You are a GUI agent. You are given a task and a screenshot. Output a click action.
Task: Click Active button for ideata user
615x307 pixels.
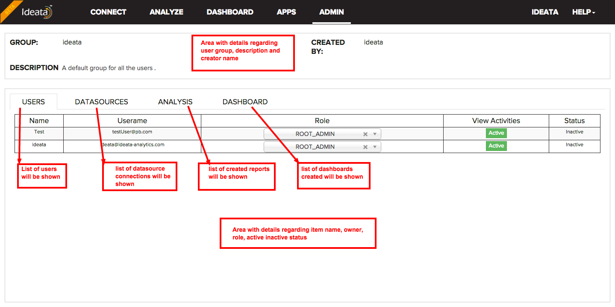pyautogui.click(x=496, y=146)
